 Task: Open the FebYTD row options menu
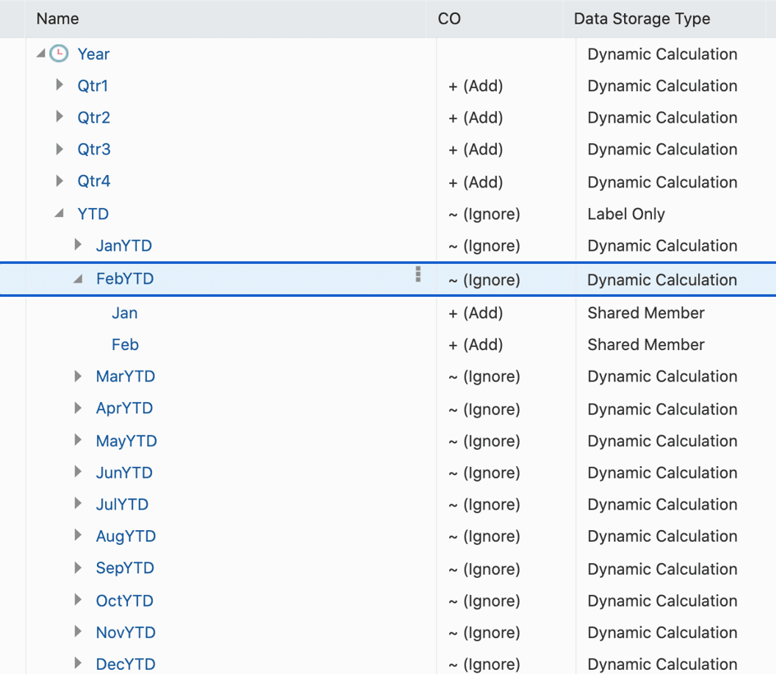pyautogui.click(x=418, y=275)
